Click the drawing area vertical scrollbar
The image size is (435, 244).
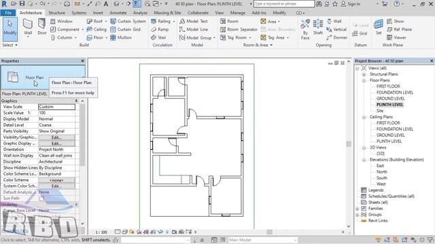(349, 144)
